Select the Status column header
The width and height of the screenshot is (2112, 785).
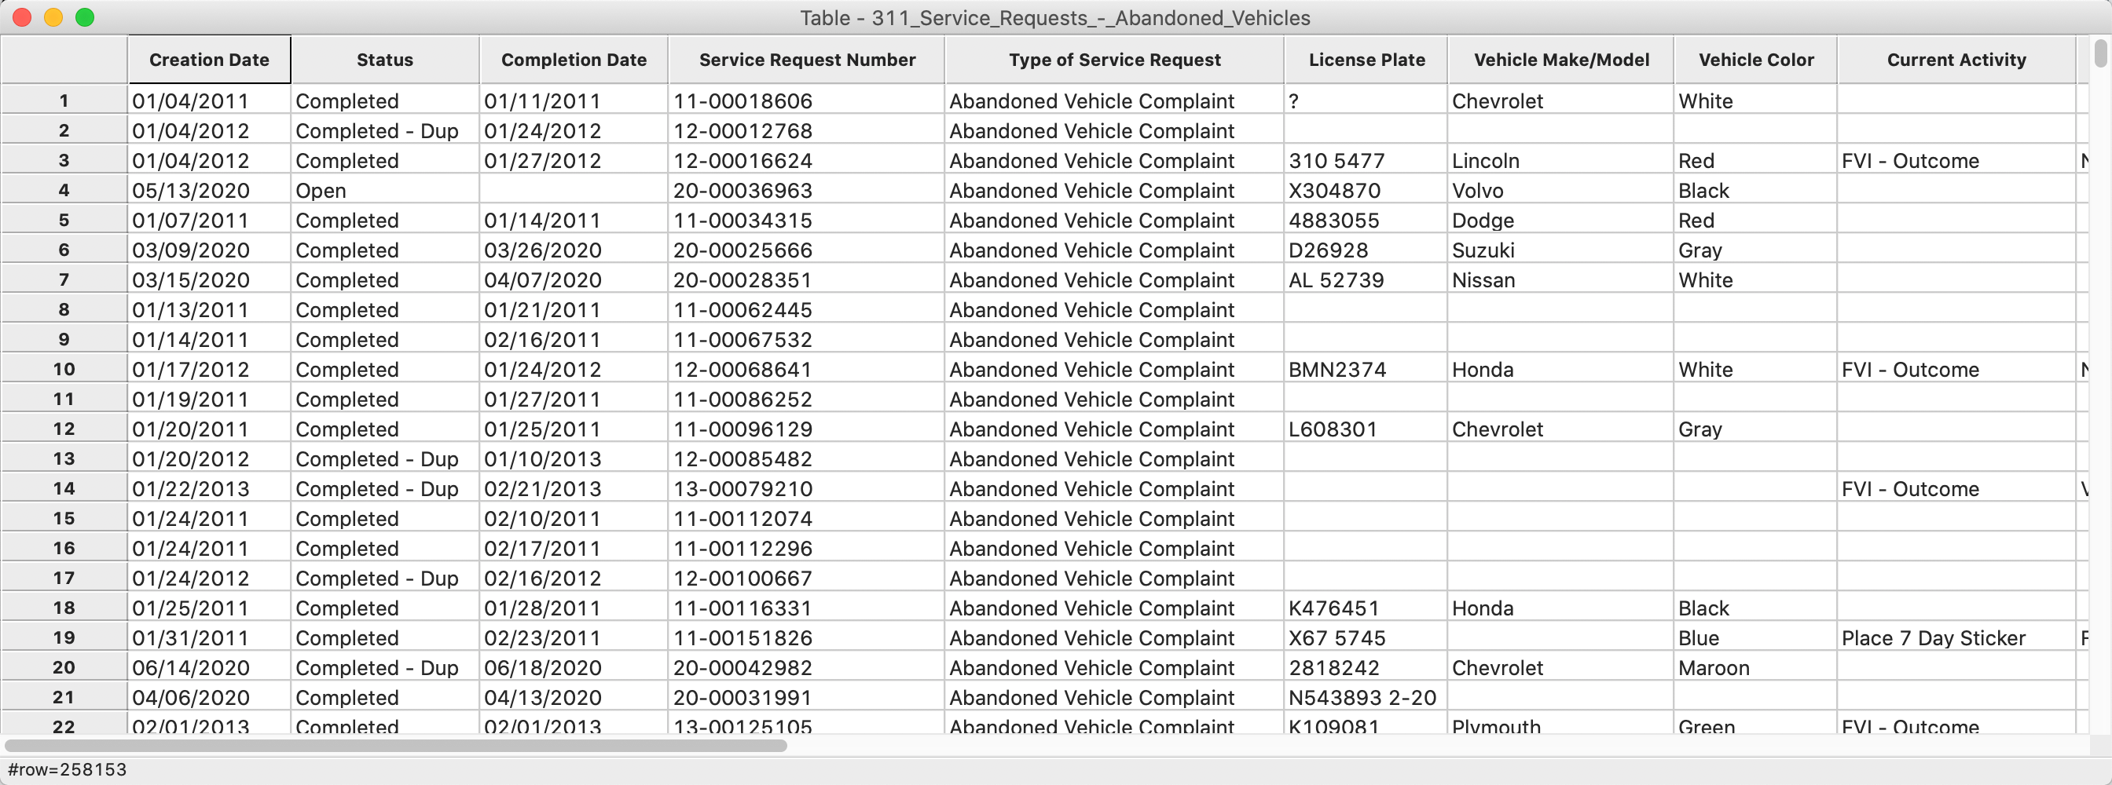384,60
